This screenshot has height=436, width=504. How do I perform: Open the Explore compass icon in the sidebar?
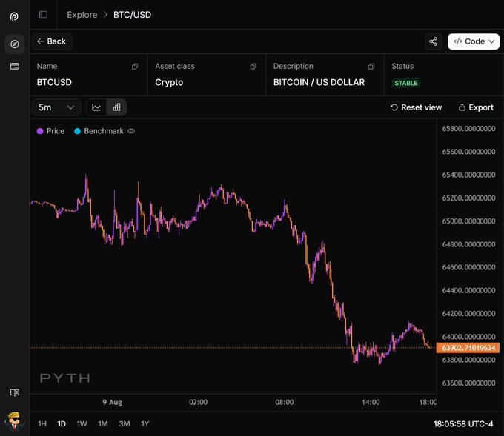pyautogui.click(x=15, y=44)
